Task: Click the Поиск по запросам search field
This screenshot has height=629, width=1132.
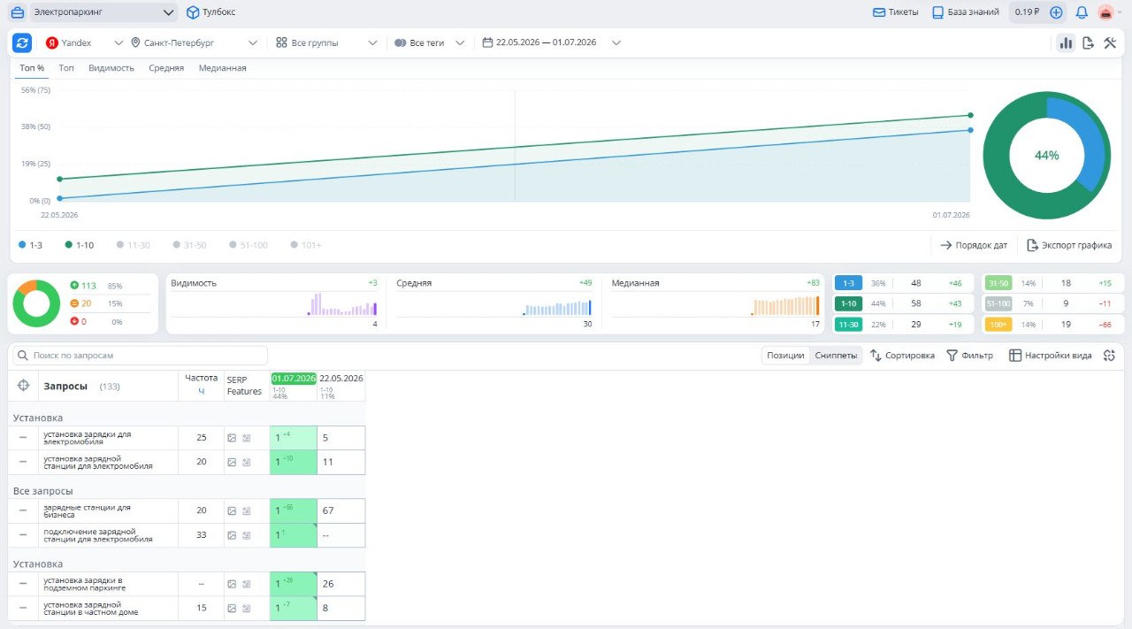Action: [140, 355]
